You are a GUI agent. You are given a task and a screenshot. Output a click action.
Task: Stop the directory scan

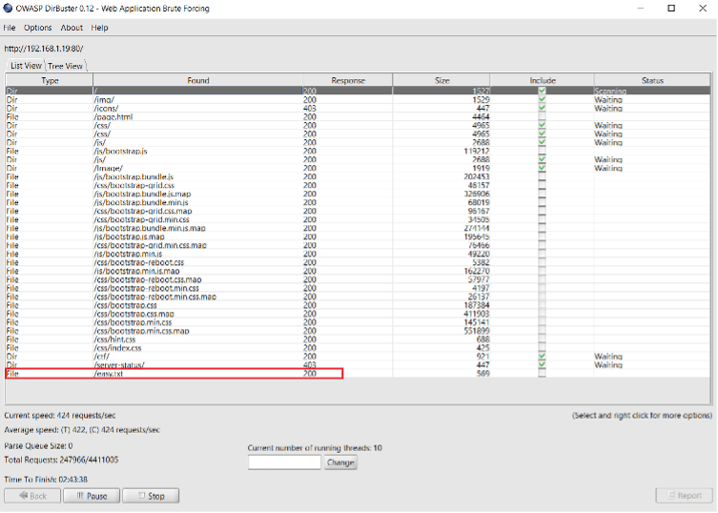pyautogui.click(x=151, y=496)
